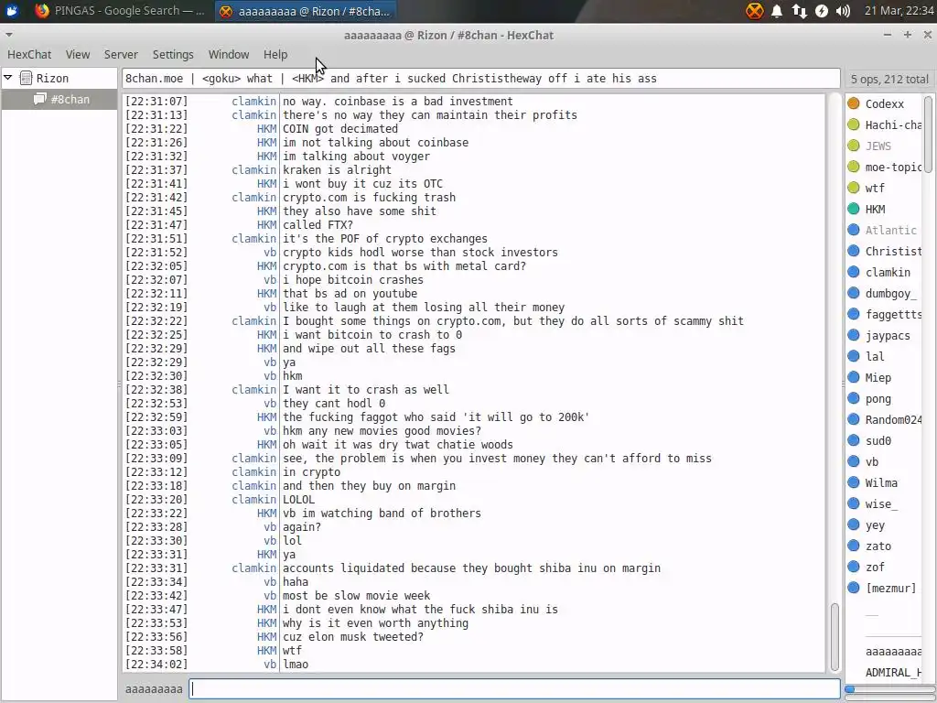
Task: Click the Rizon server icon
Action: 26,78
